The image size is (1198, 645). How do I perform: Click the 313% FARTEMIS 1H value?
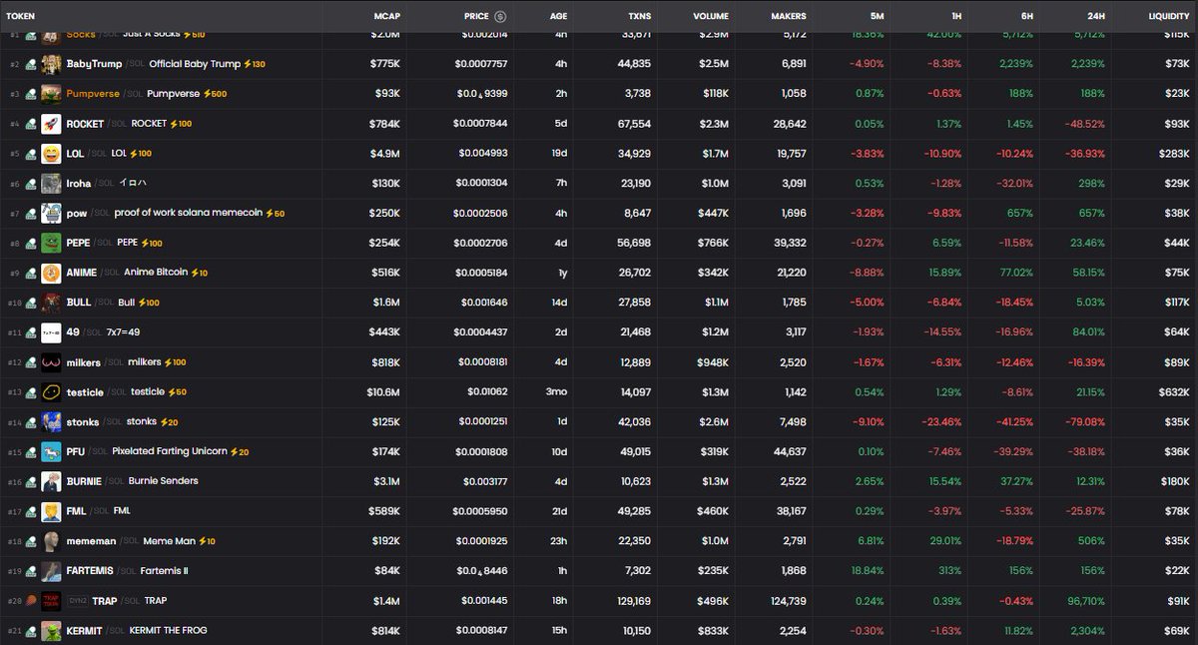coord(950,571)
